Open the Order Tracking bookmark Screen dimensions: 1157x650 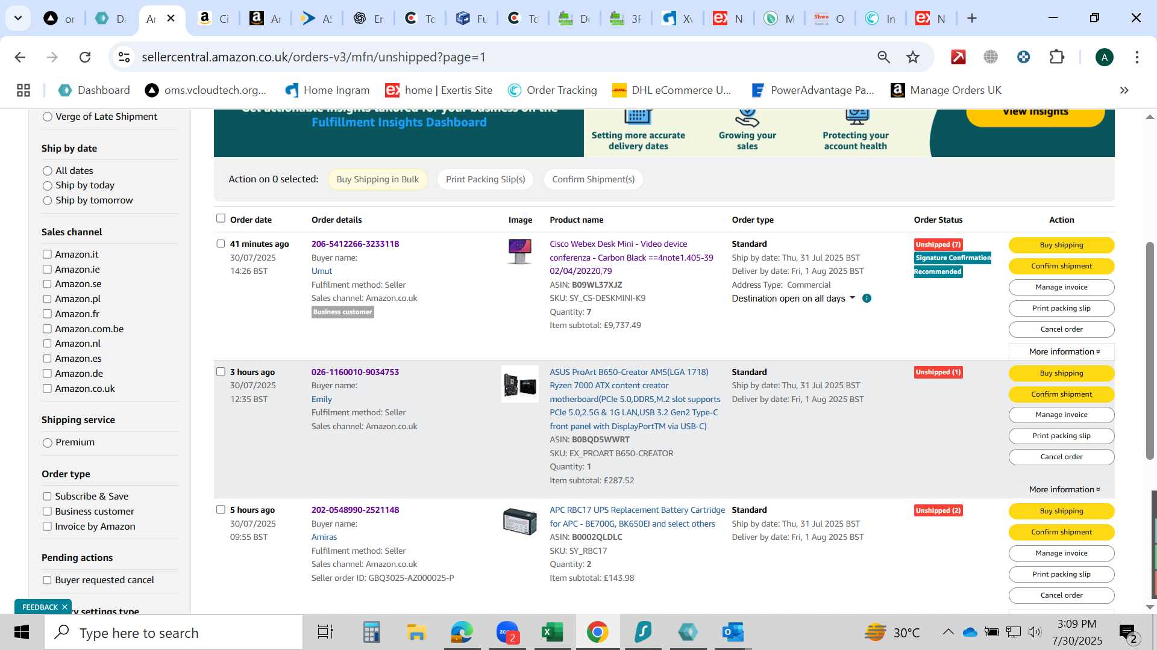click(552, 90)
